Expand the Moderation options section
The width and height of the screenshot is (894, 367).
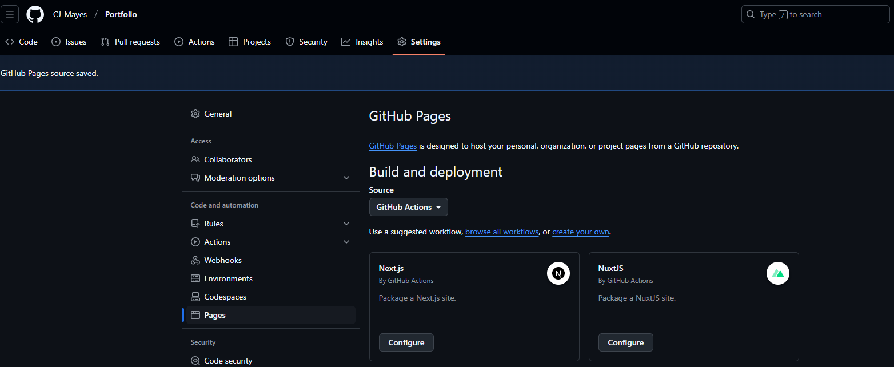click(346, 178)
